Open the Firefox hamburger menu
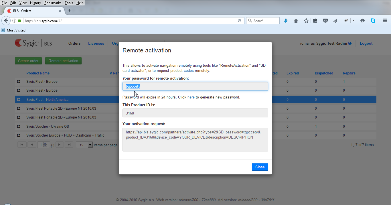 pyautogui.click(x=385, y=21)
